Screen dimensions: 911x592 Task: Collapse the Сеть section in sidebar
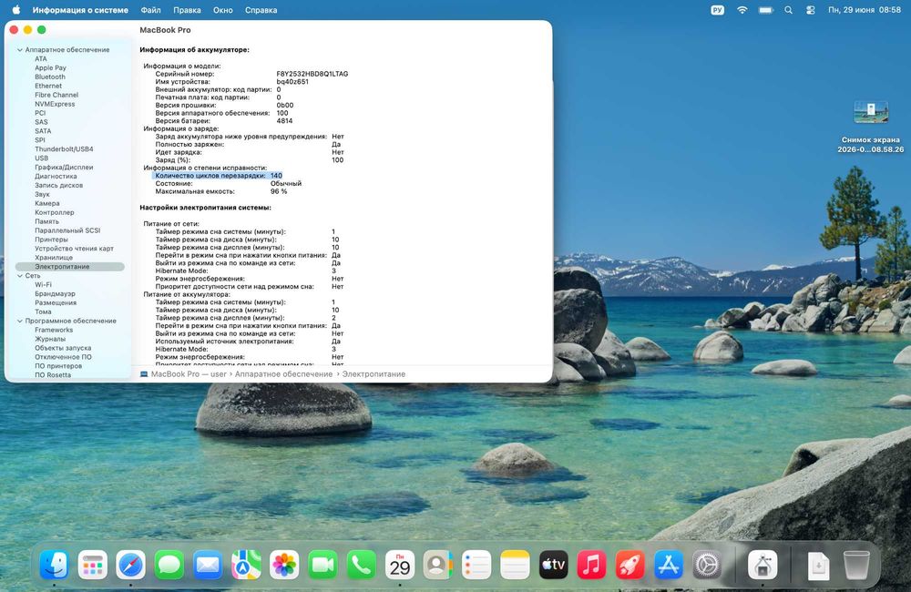(20, 276)
